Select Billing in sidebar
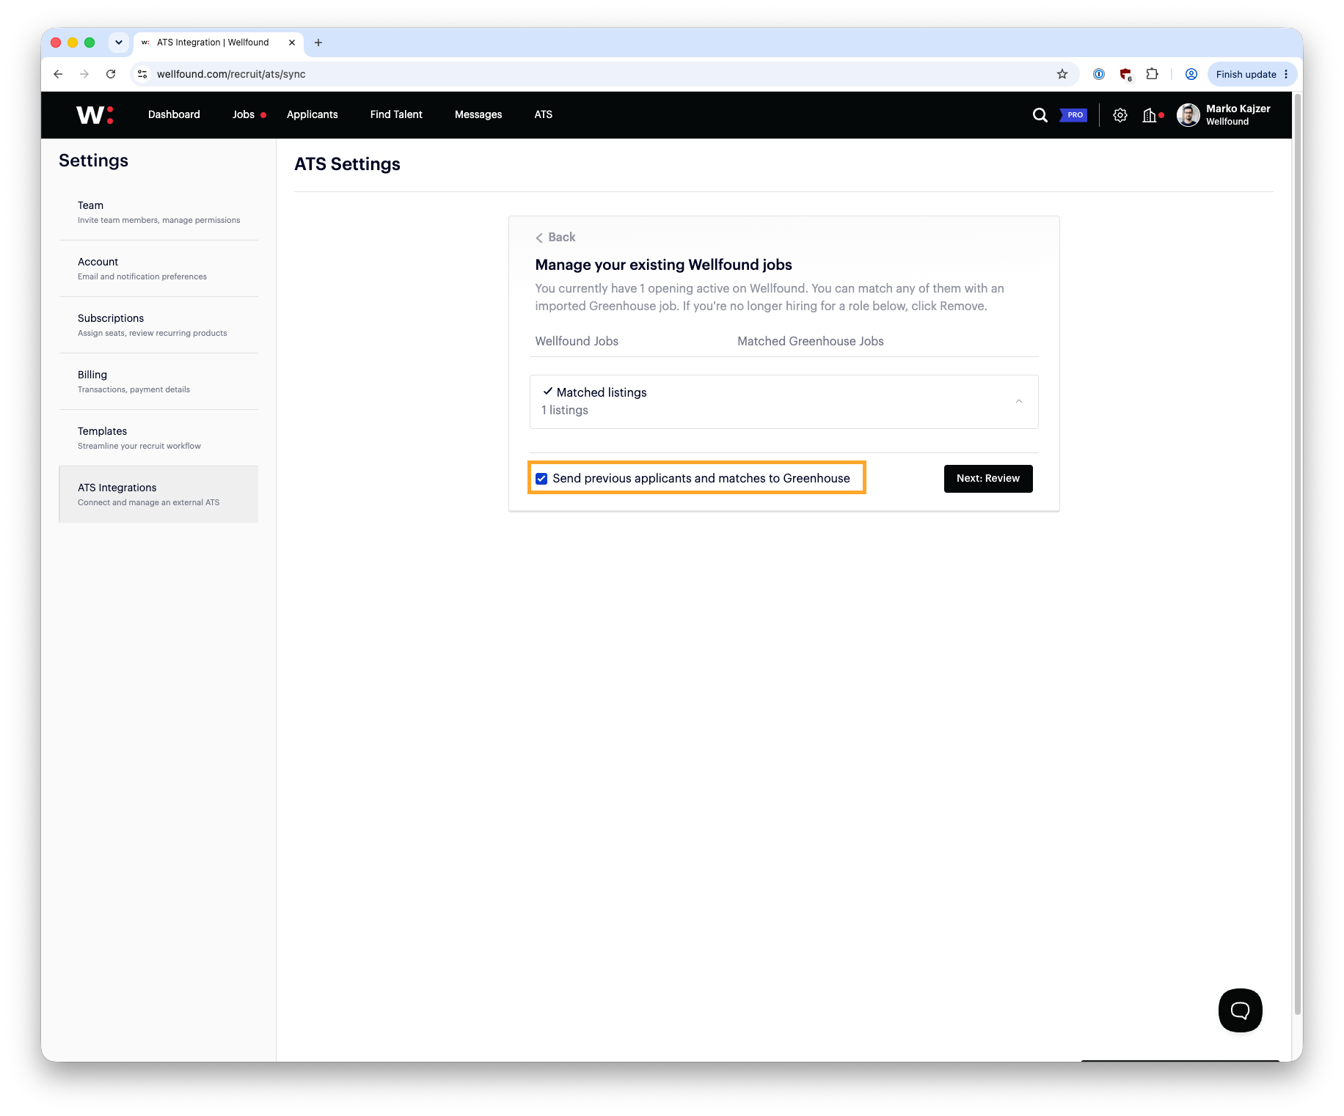Screen dimensions: 1344x1116 click(158, 381)
